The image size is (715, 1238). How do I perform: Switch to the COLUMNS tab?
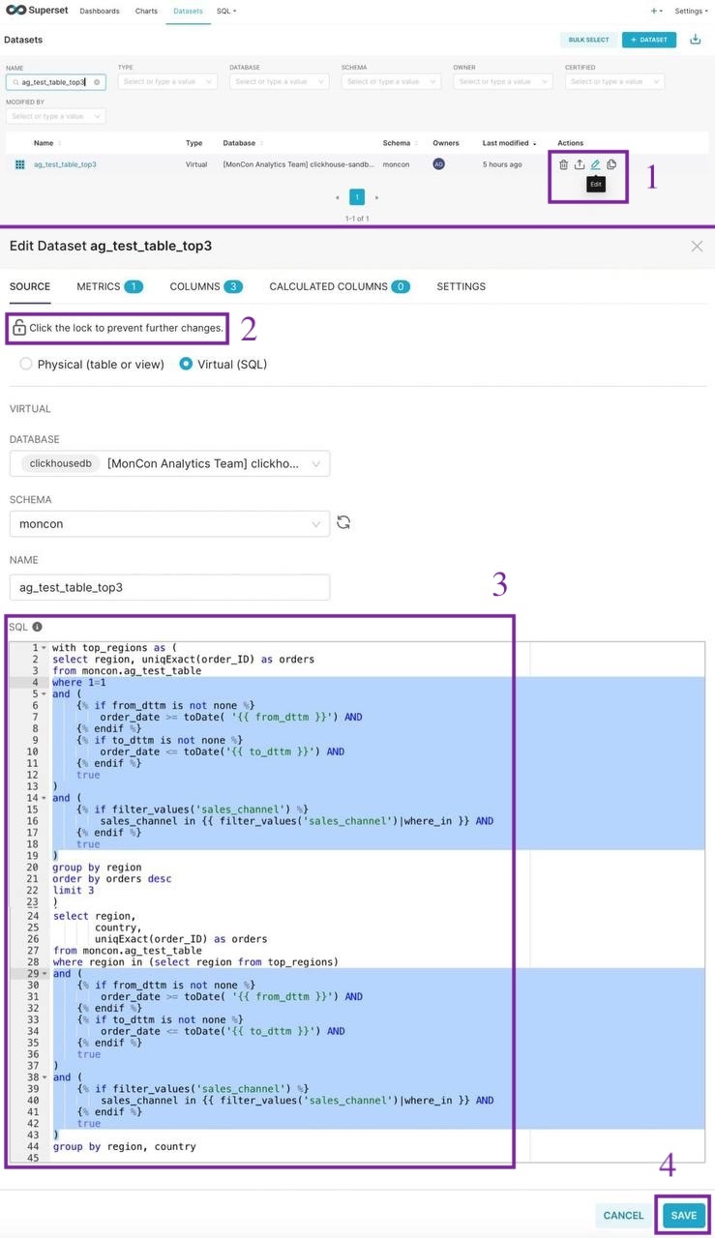[206, 286]
